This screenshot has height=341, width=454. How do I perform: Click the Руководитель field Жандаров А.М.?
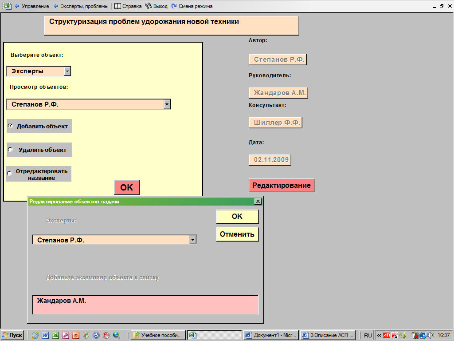[278, 93]
